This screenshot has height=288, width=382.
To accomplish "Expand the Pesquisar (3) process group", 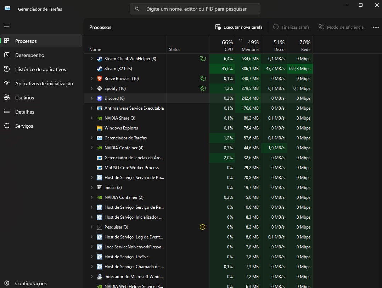I will click(91, 227).
